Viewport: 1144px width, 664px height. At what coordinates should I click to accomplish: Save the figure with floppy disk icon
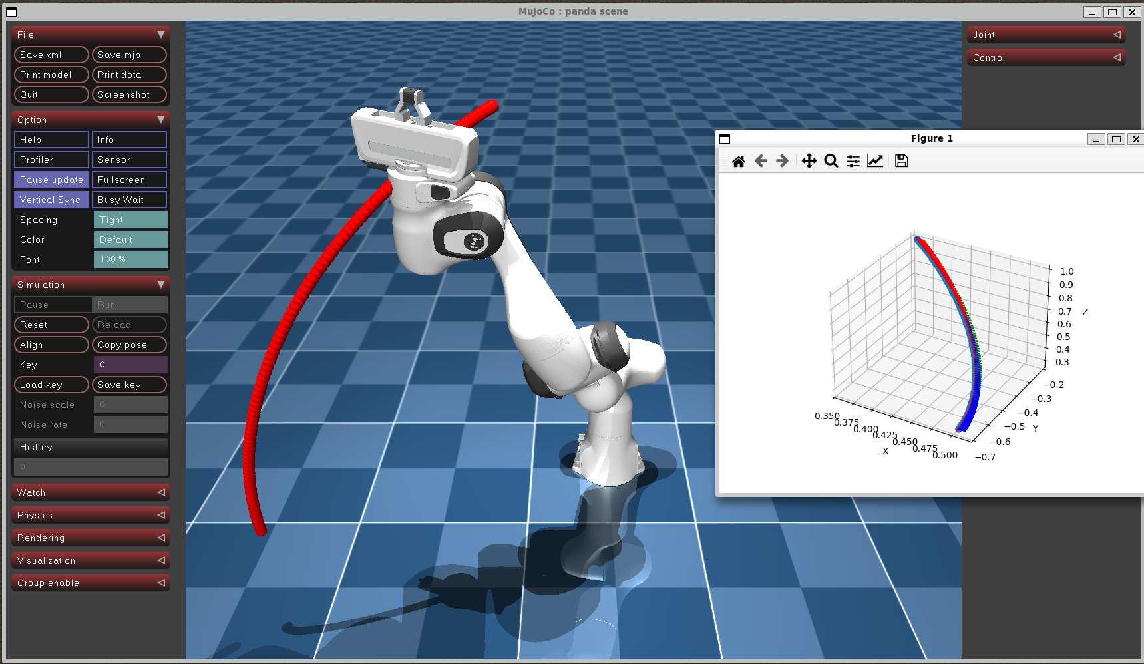pos(902,161)
